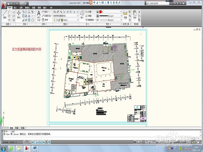
Task: Open the AutoCAD application menu (red A)
Action: point(4,5)
